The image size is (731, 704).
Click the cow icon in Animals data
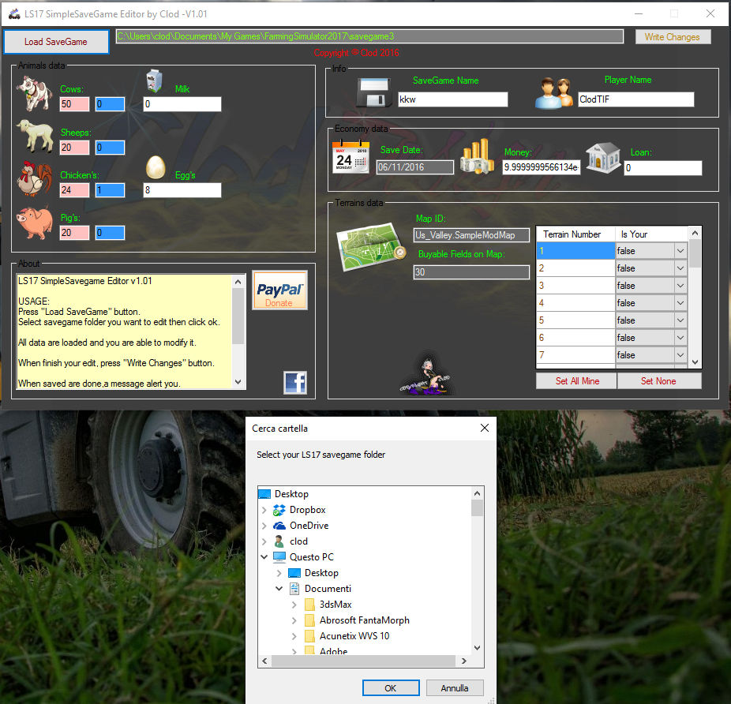34,94
